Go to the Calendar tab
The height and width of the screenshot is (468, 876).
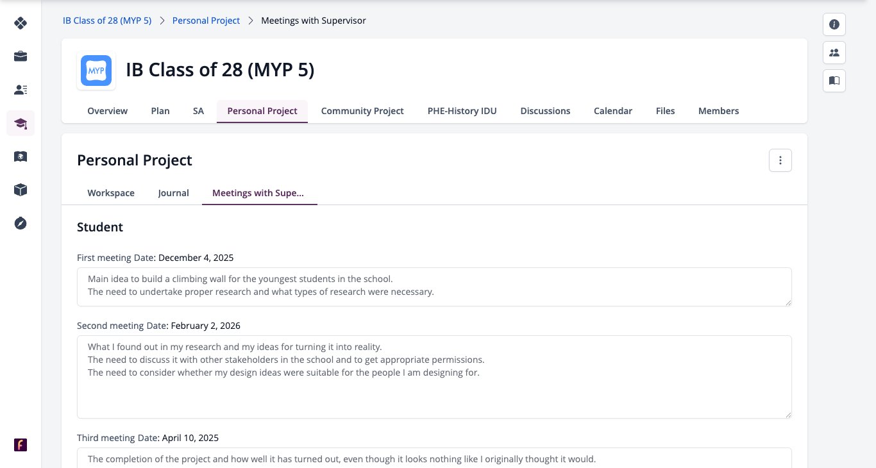tap(613, 111)
